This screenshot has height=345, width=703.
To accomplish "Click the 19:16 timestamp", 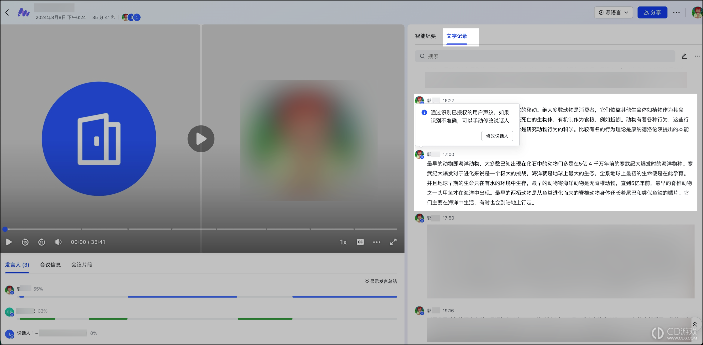I will (x=448, y=311).
